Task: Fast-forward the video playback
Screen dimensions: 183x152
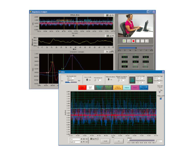Action: tap(138, 41)
